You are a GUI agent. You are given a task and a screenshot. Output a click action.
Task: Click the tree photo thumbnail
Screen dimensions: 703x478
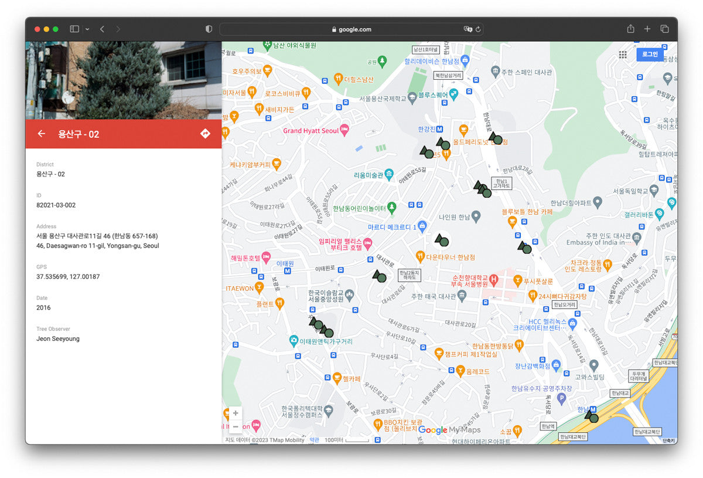tap(123, 80)
